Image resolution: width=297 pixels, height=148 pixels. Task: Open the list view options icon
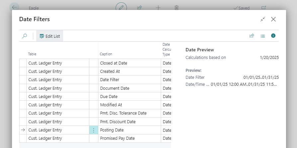click(262, 36)
